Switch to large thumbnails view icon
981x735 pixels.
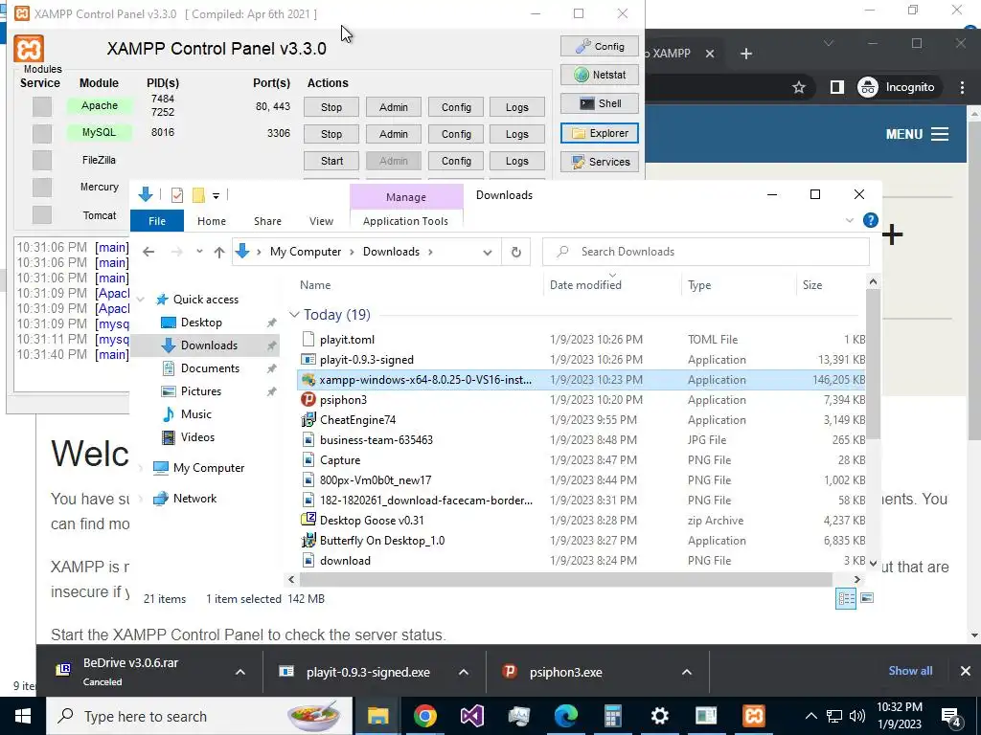tap(866, 599)
